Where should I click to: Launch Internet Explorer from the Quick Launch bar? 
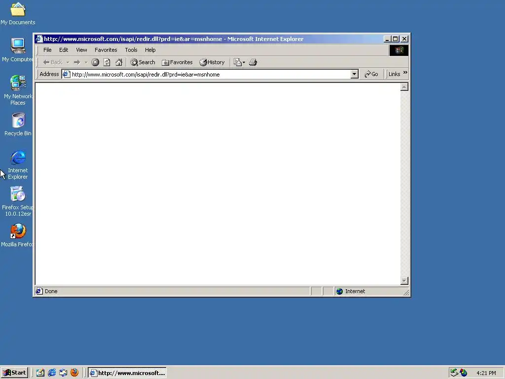[51, 373]
